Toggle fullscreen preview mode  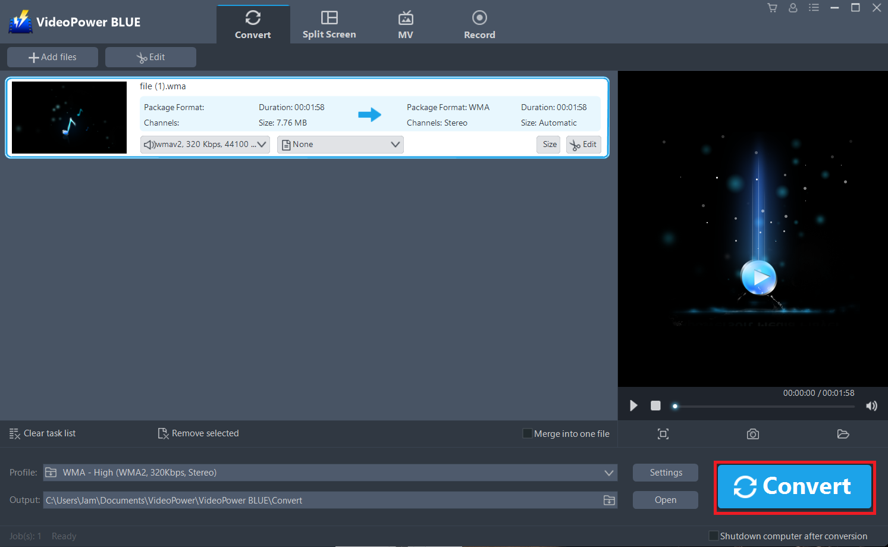click(x=663, y=434)
